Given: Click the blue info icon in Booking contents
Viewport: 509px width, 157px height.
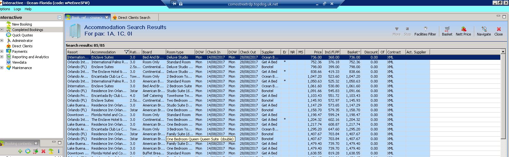Looking at the screenshot, I should 59,151.
